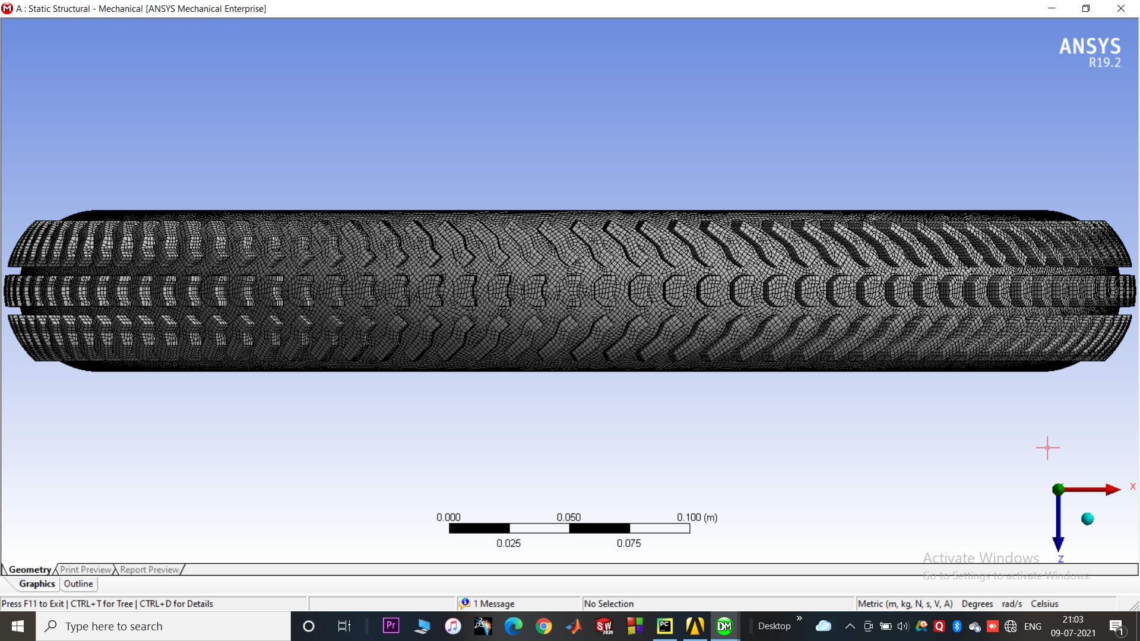Open Google Chrome from taskbar
Image resolution: width=1140 pixels, height=641 pixels.
(x=544, y=626)
